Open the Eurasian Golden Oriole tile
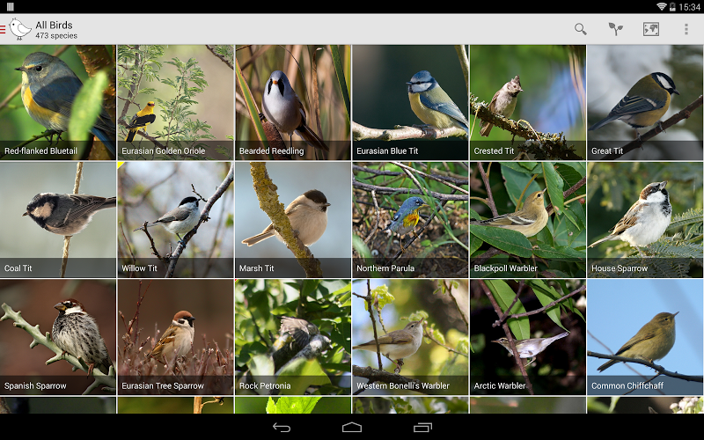This screenshot has height=440, width=704. tap(175, 102)
